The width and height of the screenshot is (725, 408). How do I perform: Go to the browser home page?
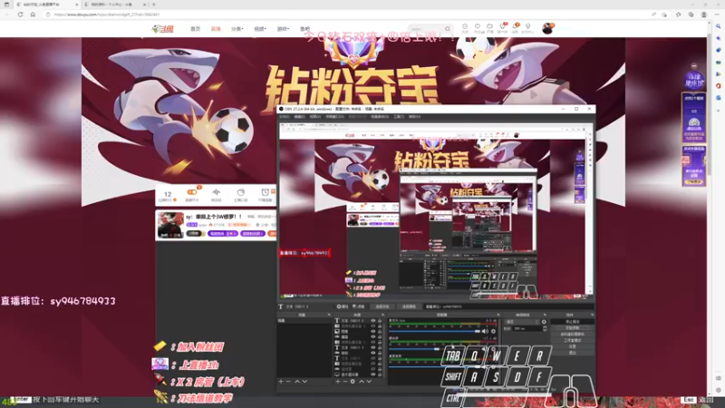click(x=33, y=15)
